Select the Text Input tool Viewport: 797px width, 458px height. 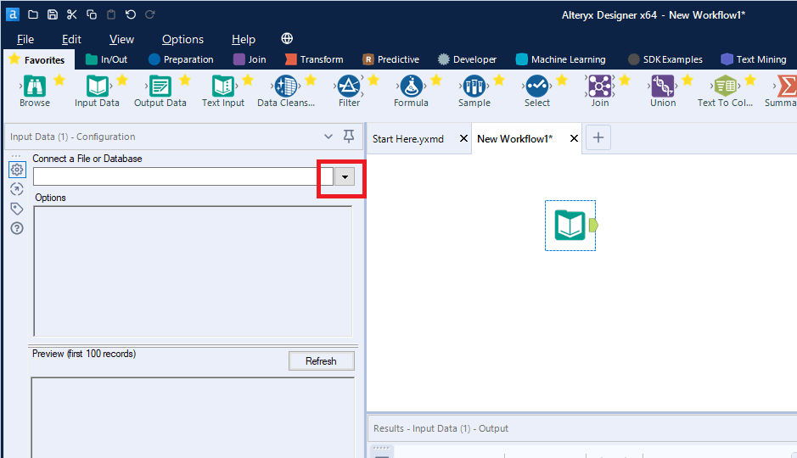point(223,86)
